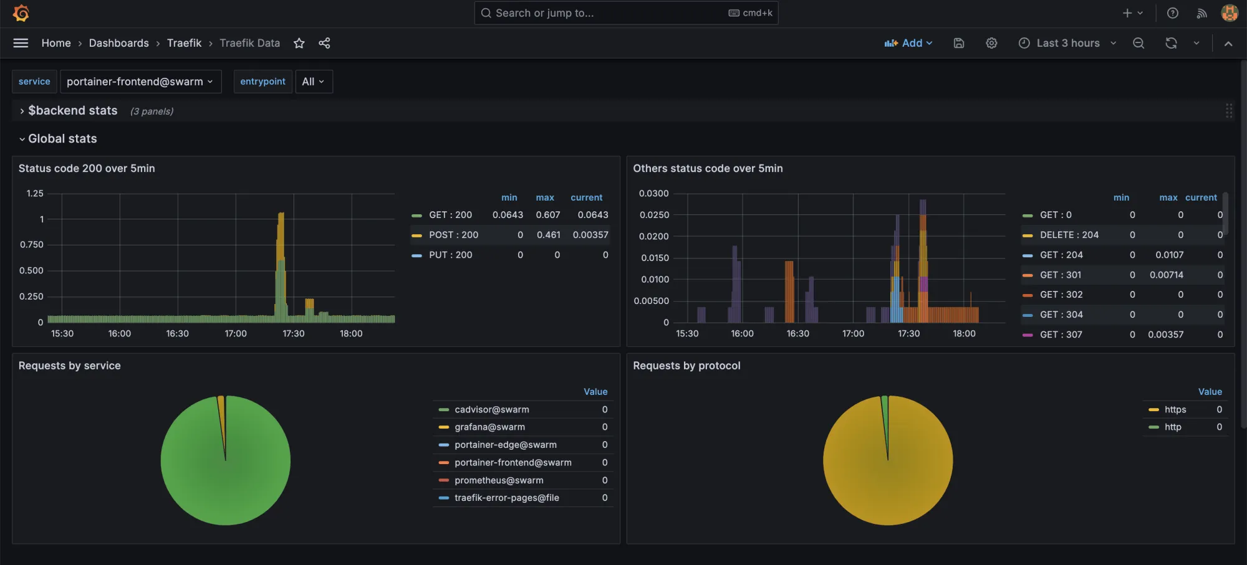Click the $backend stats row drag handle

click(1229, 111)
